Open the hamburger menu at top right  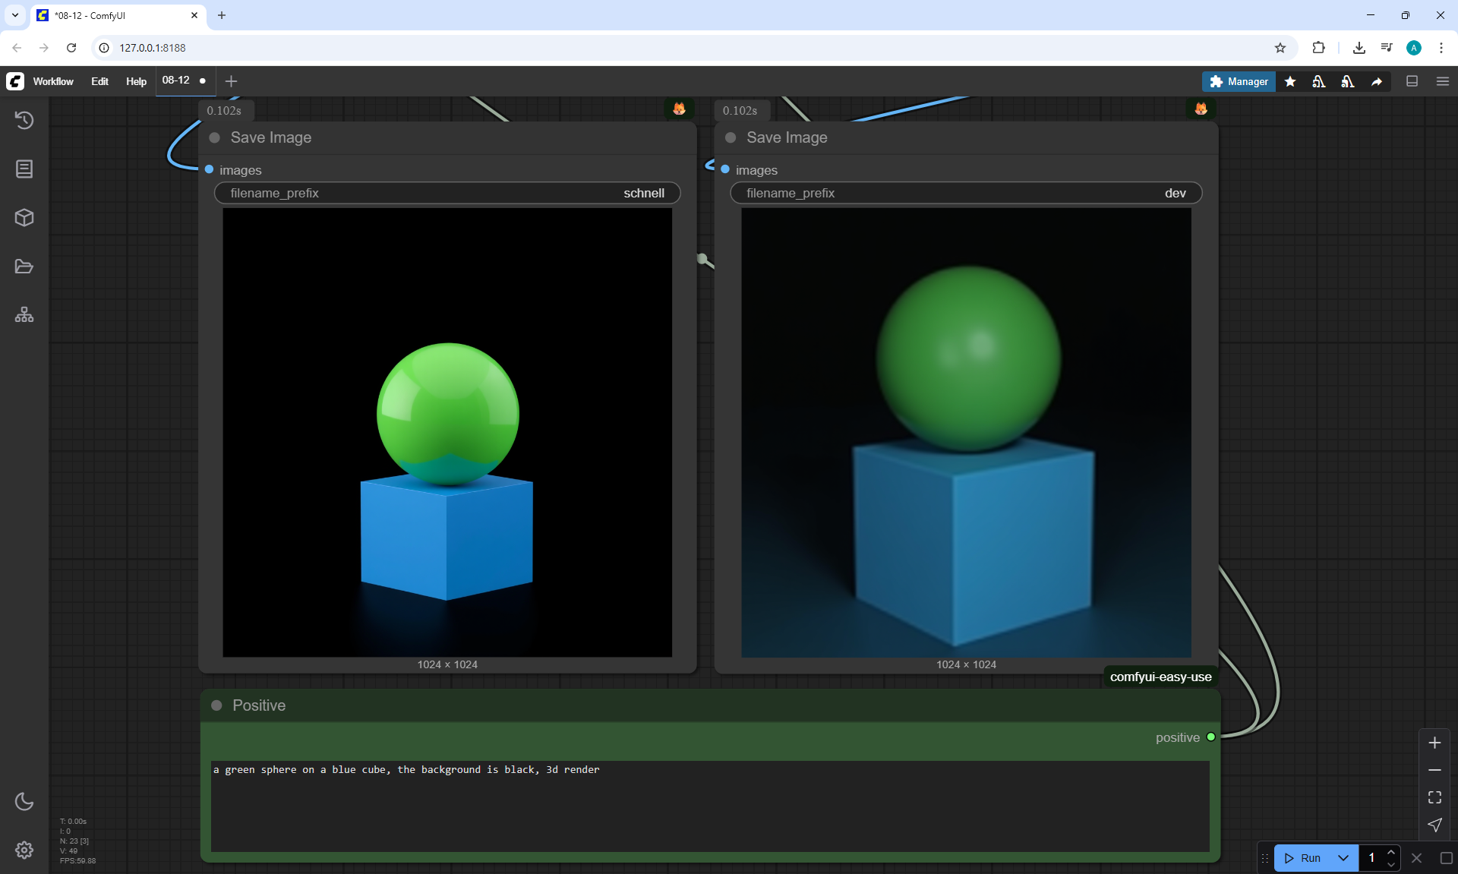1442,81
